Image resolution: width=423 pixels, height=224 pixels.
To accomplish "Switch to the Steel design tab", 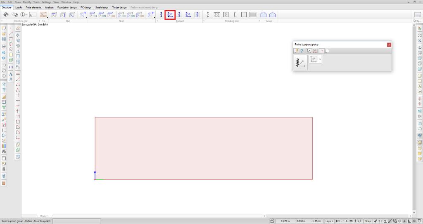I will 102,7.
